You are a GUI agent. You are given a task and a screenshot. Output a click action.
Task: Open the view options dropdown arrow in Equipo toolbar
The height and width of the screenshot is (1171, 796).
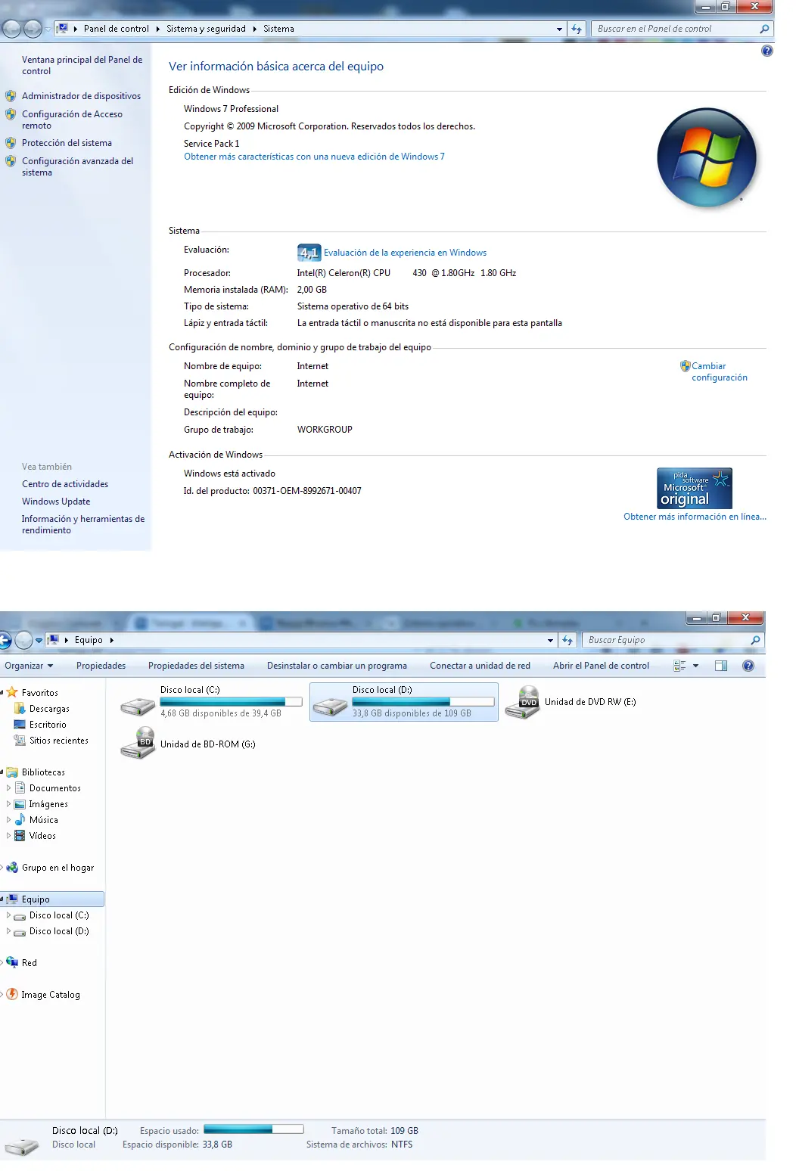(x=695, y=666)
